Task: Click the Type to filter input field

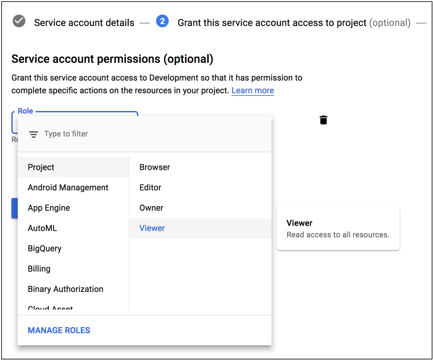Action: [x=94, y=134]
